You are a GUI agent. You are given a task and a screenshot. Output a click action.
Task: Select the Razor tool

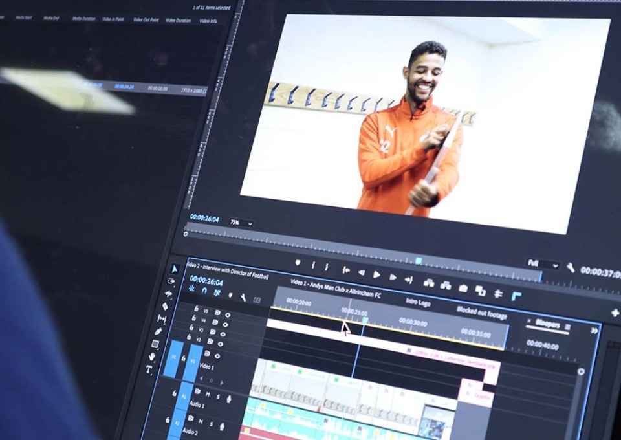point(165,306)
